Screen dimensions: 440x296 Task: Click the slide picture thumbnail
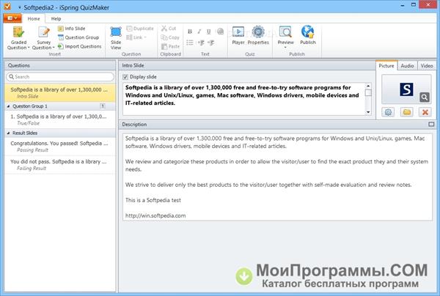click(x=406, y=89)
